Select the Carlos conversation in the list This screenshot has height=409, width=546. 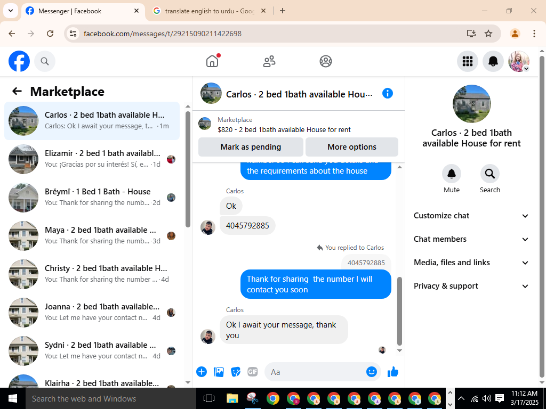92,121
